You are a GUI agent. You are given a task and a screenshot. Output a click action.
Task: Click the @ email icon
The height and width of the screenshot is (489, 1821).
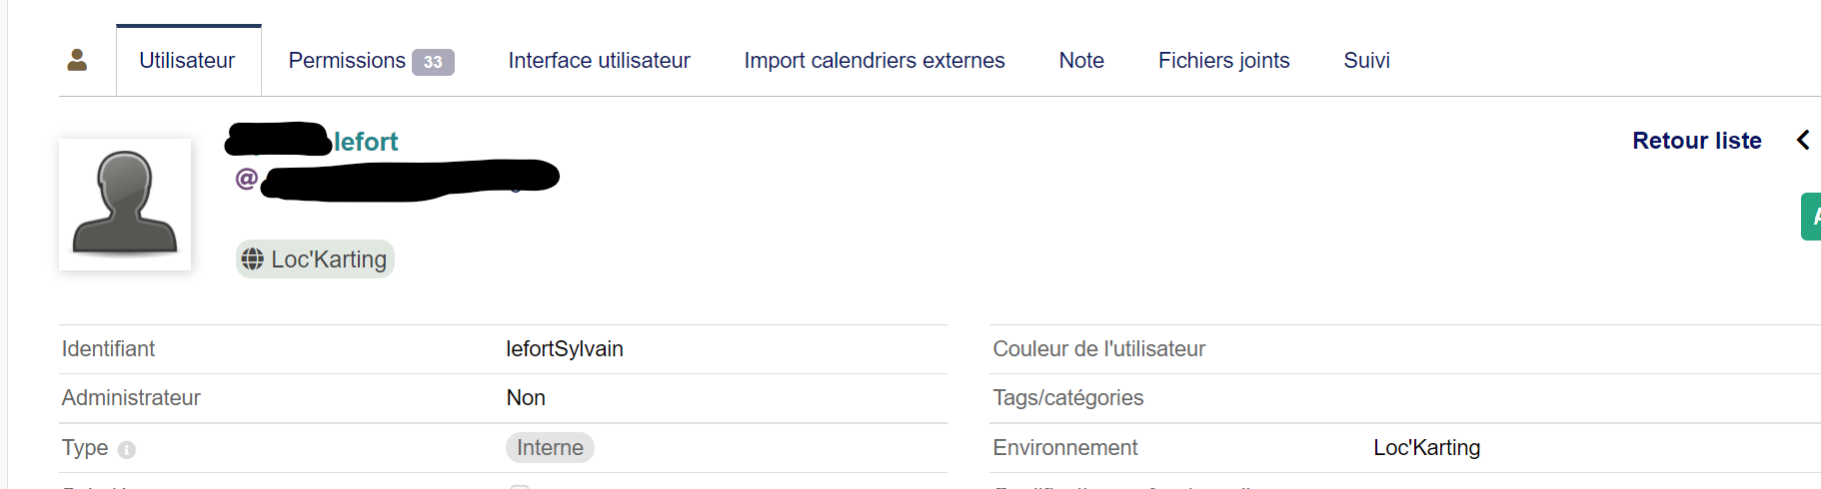(x=246, y=179)
